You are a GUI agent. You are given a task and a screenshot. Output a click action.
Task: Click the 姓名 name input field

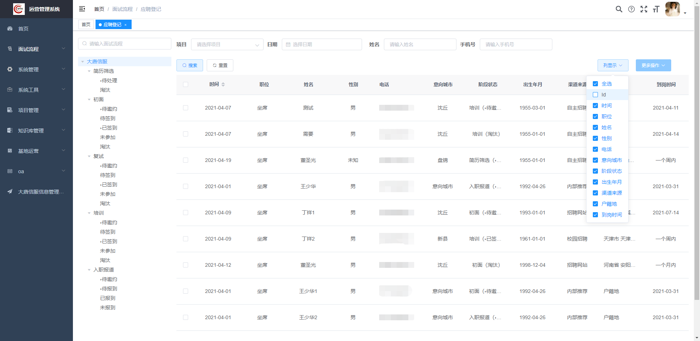(420, 44)
